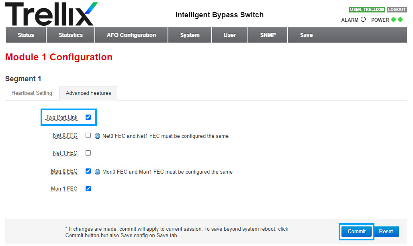The height and width of the screenshot is (246, 413).
Task: Disable the Mon 0 FEC checkbox
Action: click(88, 171)
